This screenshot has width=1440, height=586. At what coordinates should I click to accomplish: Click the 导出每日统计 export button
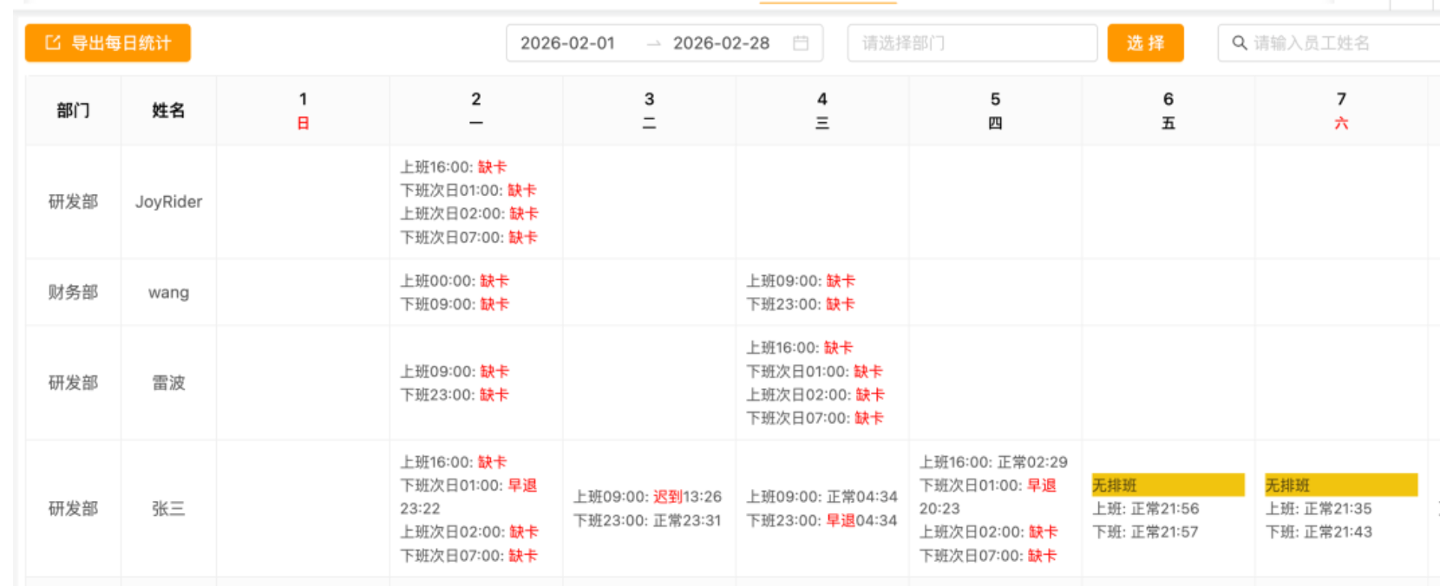click(108, 42)
